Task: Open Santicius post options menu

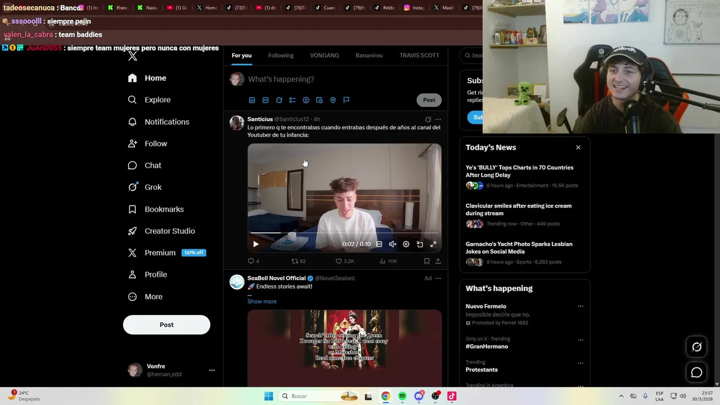Action: click(x=438, y=119)
